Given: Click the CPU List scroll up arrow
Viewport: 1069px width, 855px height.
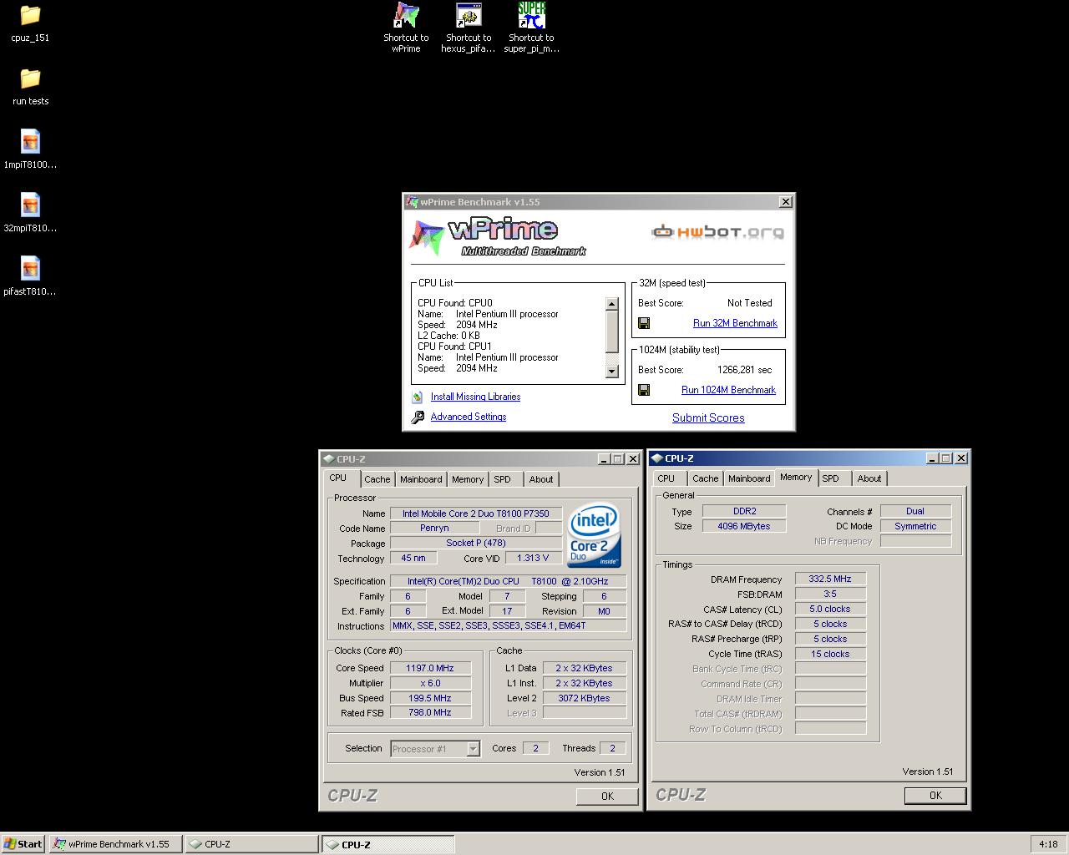Looking at the screenshot, I should point(611,304).
